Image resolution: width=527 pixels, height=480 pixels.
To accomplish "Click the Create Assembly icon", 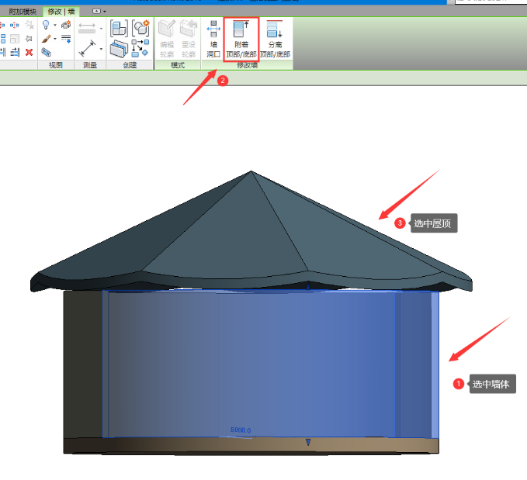I will point(119,28).
